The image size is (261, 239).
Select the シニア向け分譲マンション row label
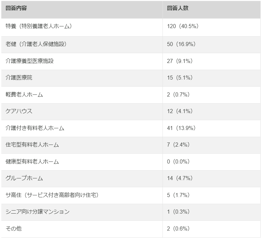38,212
